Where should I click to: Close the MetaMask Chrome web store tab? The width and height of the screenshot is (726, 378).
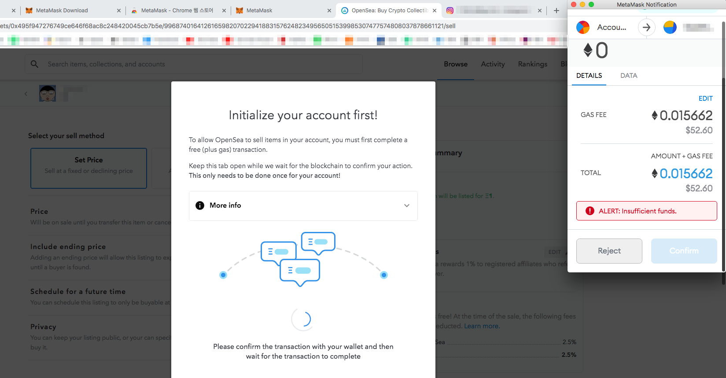pos(224,11)
